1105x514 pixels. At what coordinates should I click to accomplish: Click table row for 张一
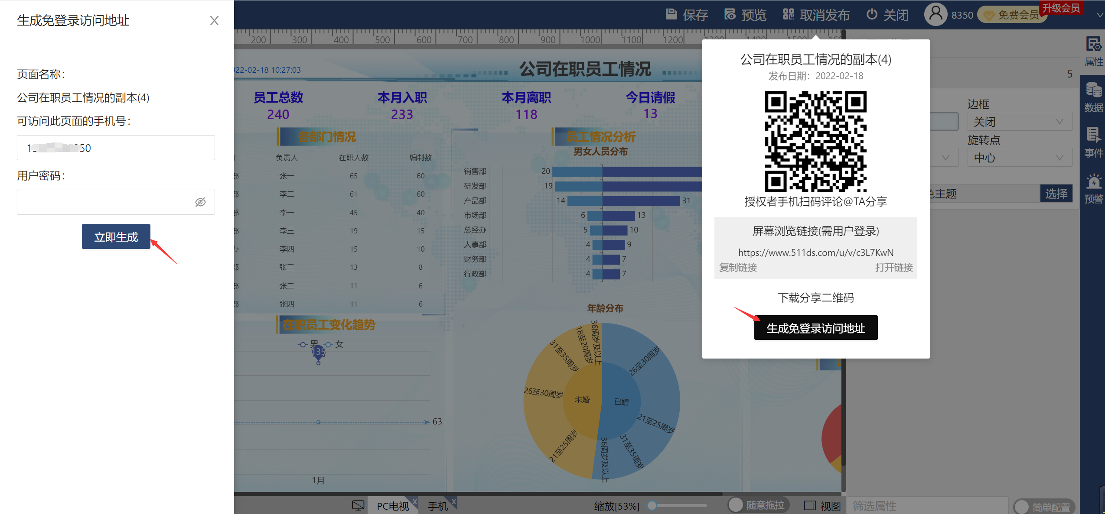click(x=334, y=176)
